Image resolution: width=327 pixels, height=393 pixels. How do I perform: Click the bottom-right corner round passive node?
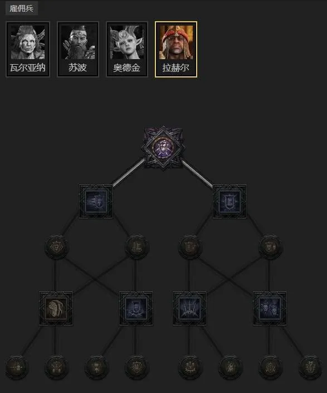click(x=310, y=367)
